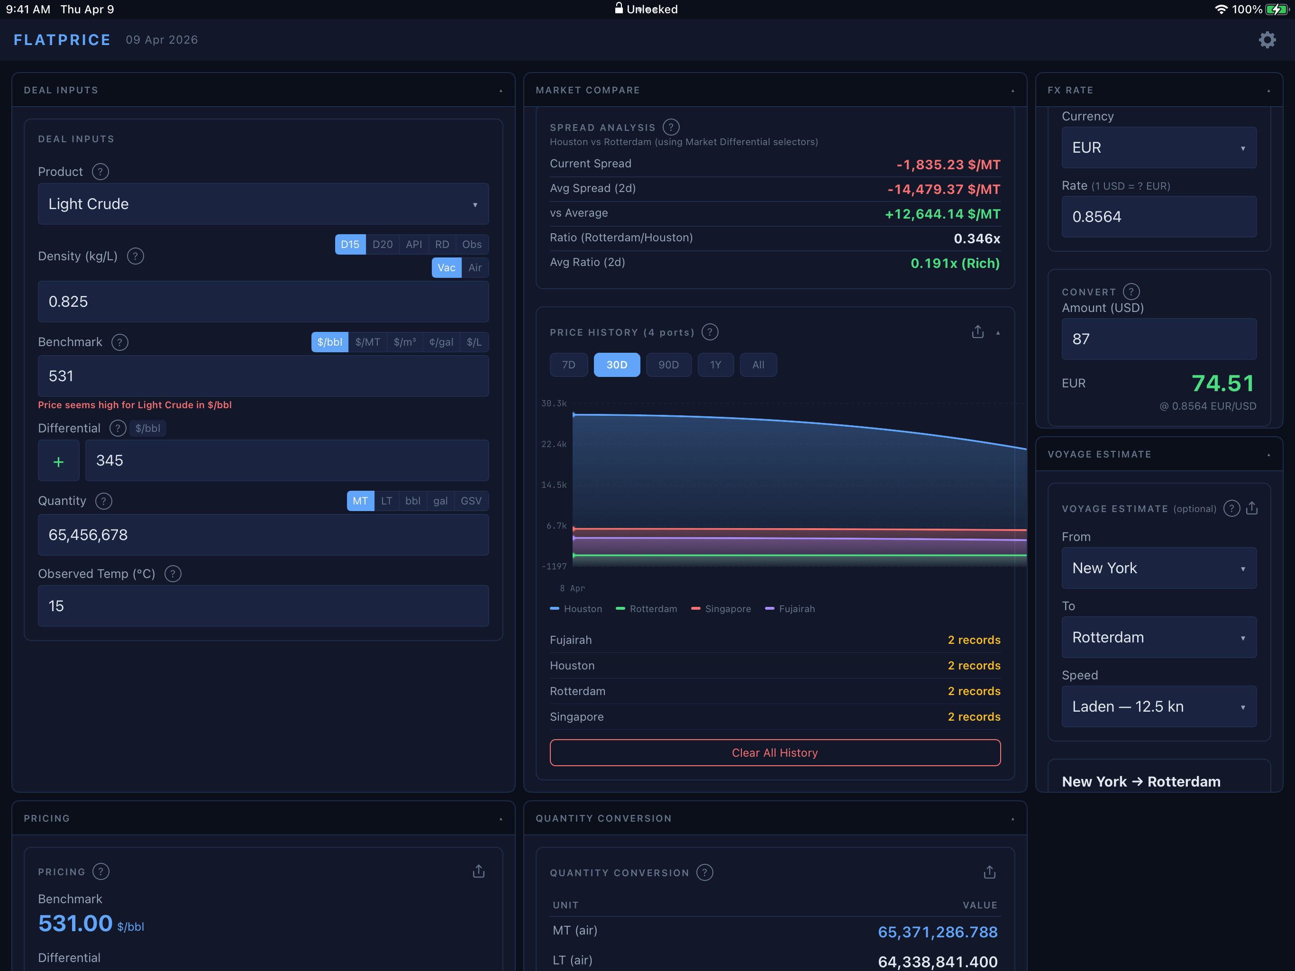Screen dimensions: 1295x971
Task: Toggle Singapore series in chart legend
Action: point(720,609)
